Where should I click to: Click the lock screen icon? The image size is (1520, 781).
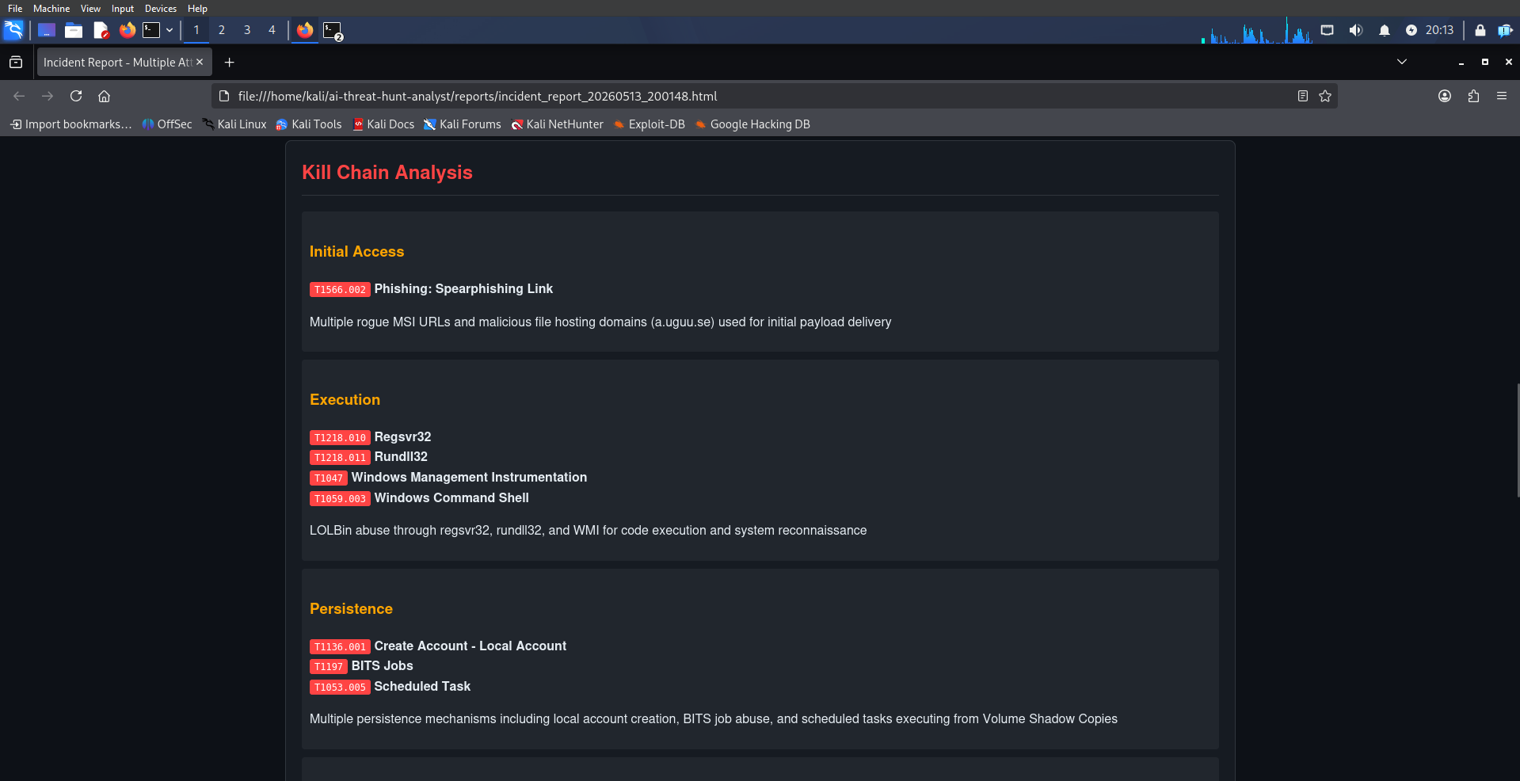point(1480,30)
